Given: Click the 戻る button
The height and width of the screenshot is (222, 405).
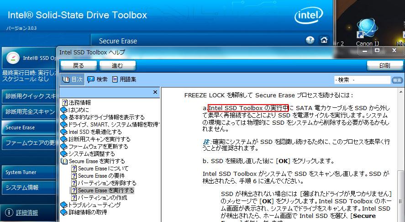Looking at the screenshot, I should pos(79,66).
